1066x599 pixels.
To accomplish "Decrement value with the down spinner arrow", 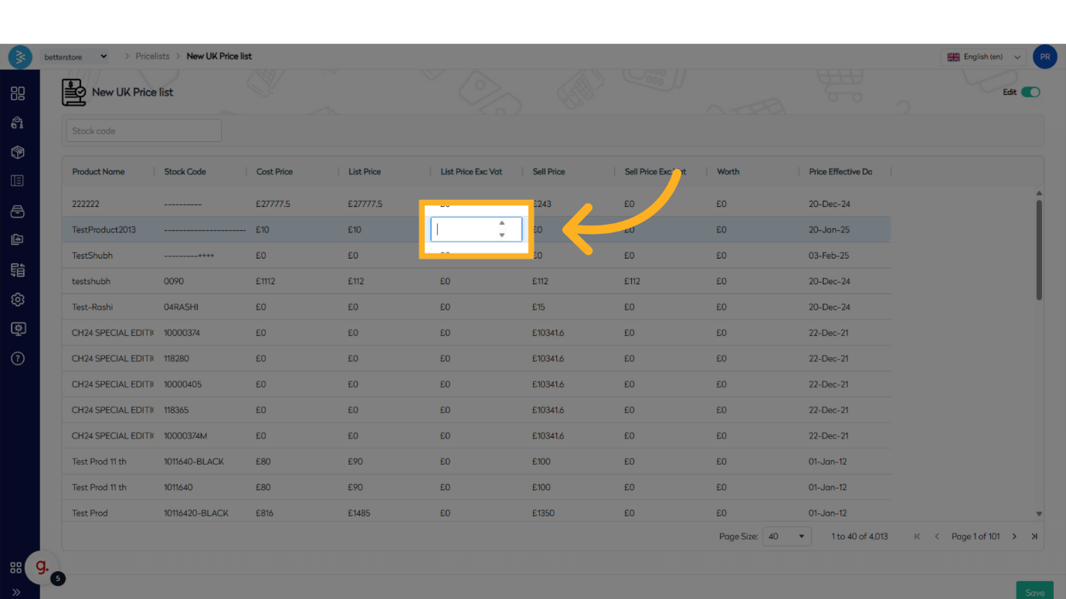I will (x=502, y=235).
